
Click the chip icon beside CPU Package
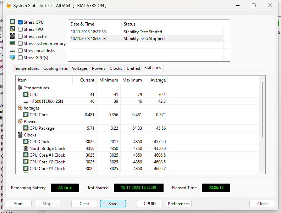pyautogui.click(x=26, y=128)
